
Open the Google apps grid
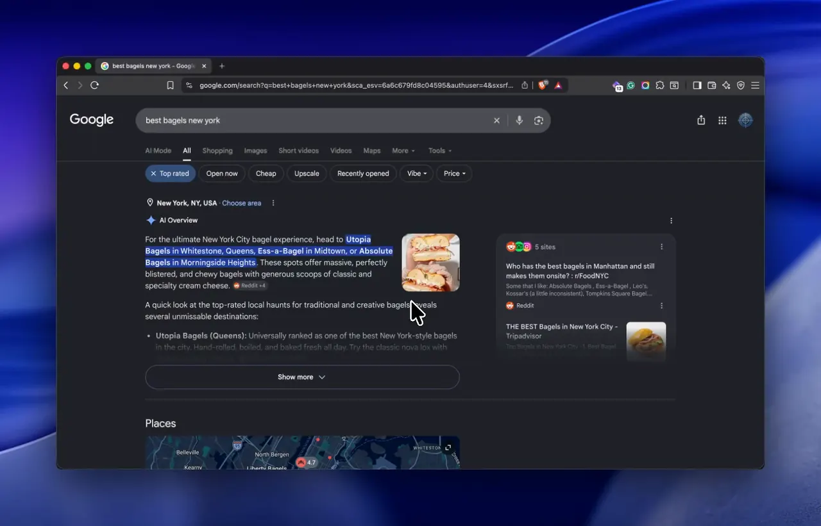(722, 120)
